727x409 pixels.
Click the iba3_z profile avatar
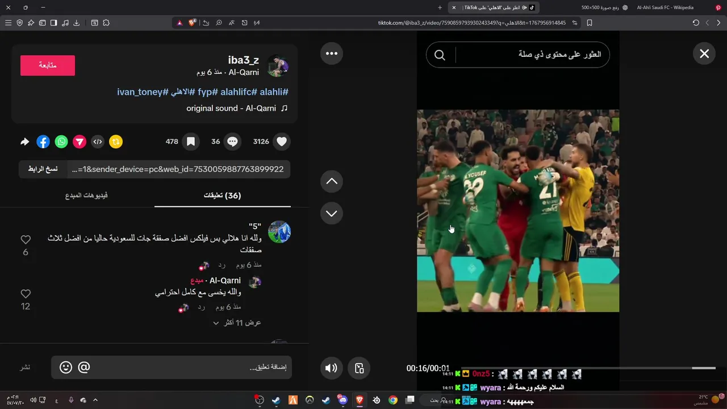coord(278,66)
